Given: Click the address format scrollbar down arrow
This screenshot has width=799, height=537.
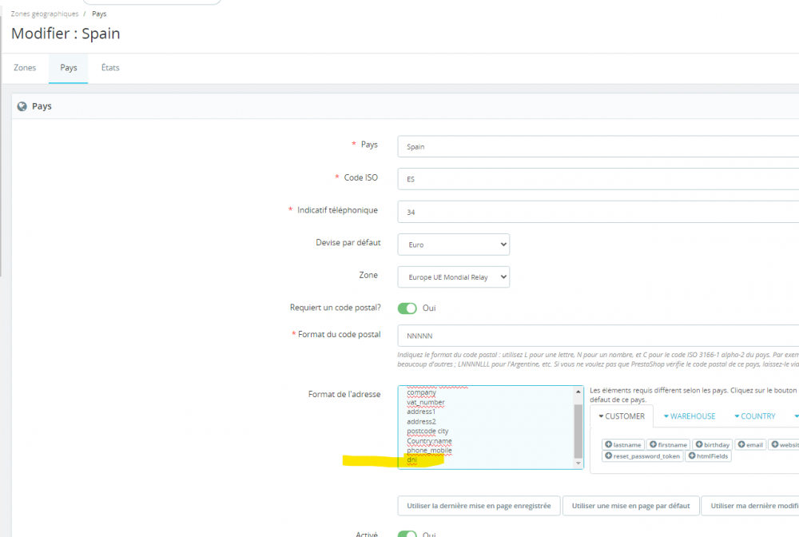Looking at the screenshot, I should pos(578,463).
